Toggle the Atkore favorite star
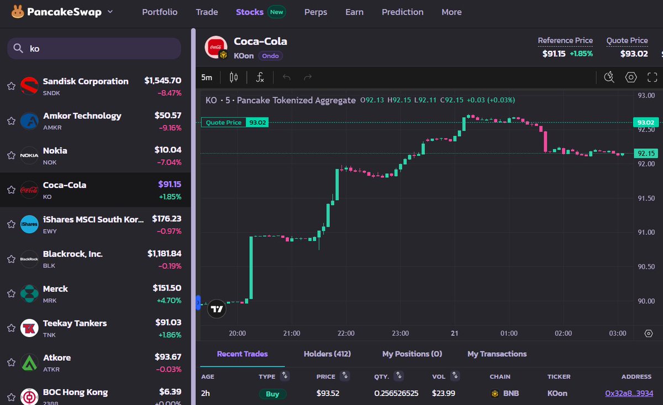 coord(11,362)
